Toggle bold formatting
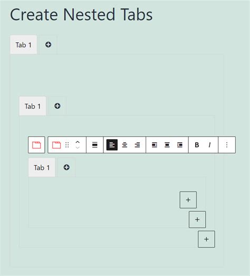Screen dimensions: 250x276 [x=197, y=145]
